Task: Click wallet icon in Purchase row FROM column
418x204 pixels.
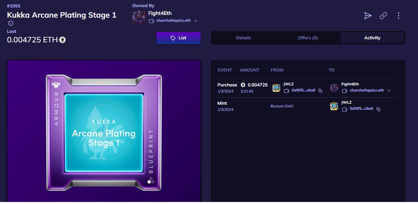Action: (286, 91)
